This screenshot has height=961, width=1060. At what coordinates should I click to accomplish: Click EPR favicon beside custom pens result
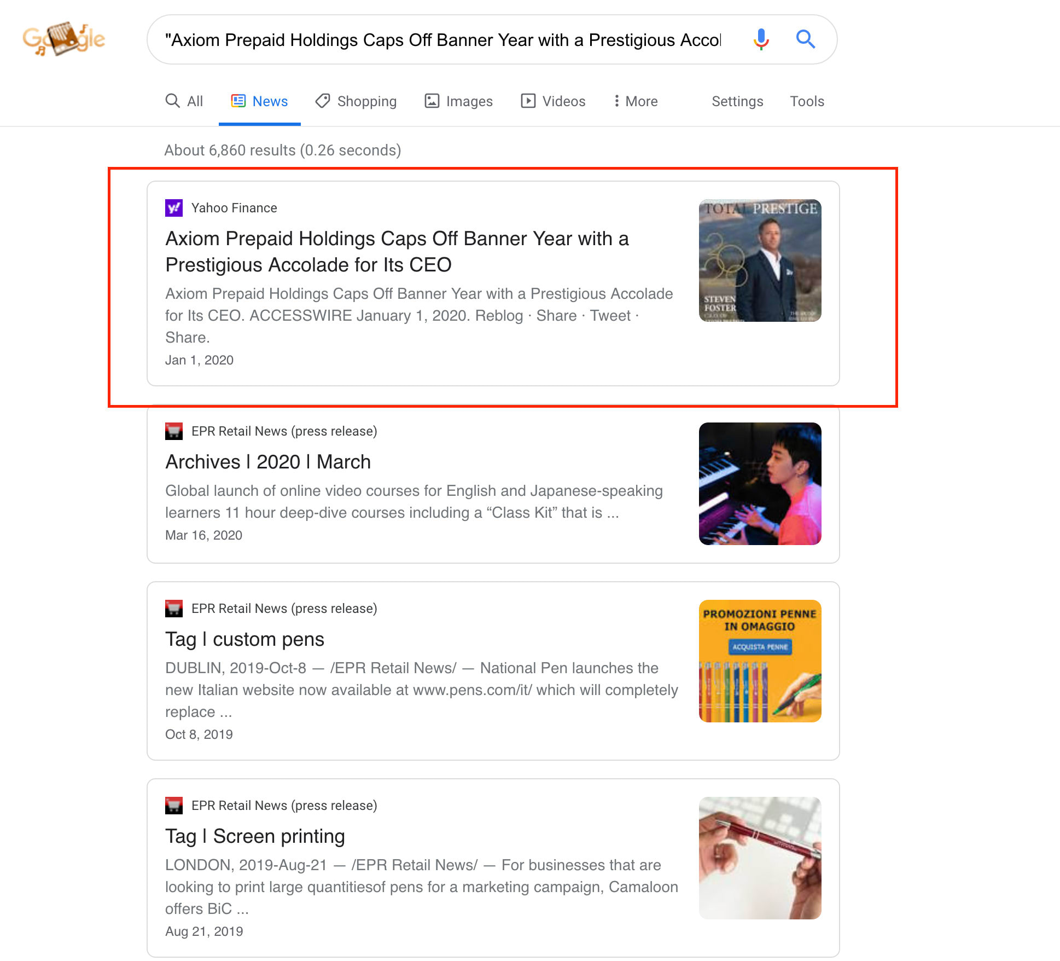[x=174, y=609]
